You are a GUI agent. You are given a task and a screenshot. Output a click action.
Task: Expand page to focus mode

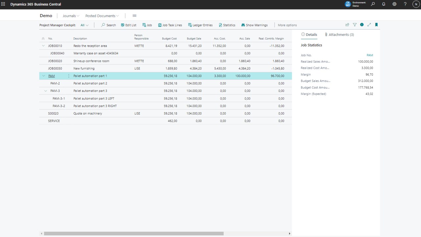coord(369,25)
